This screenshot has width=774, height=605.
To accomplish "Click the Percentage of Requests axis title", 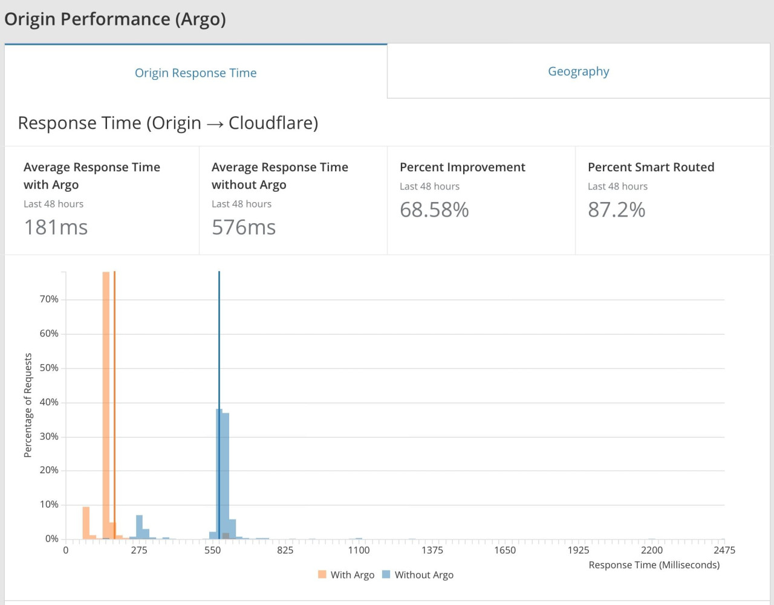I will pos(28,405).
